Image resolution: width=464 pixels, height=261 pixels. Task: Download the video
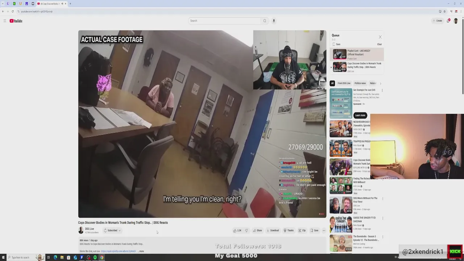pyautogui.click(x=273, y=231)
